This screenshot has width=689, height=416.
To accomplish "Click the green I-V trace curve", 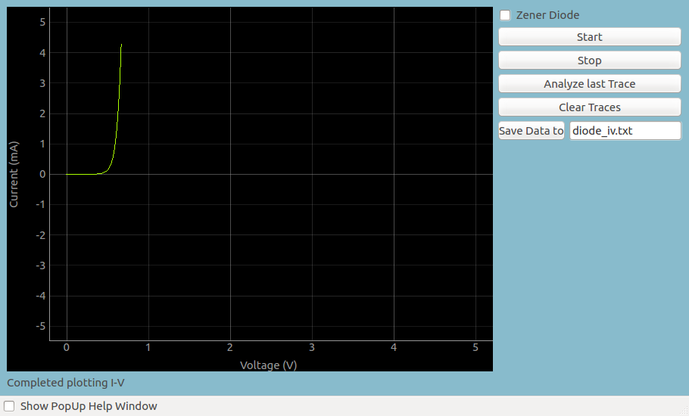I will [118, 114].
